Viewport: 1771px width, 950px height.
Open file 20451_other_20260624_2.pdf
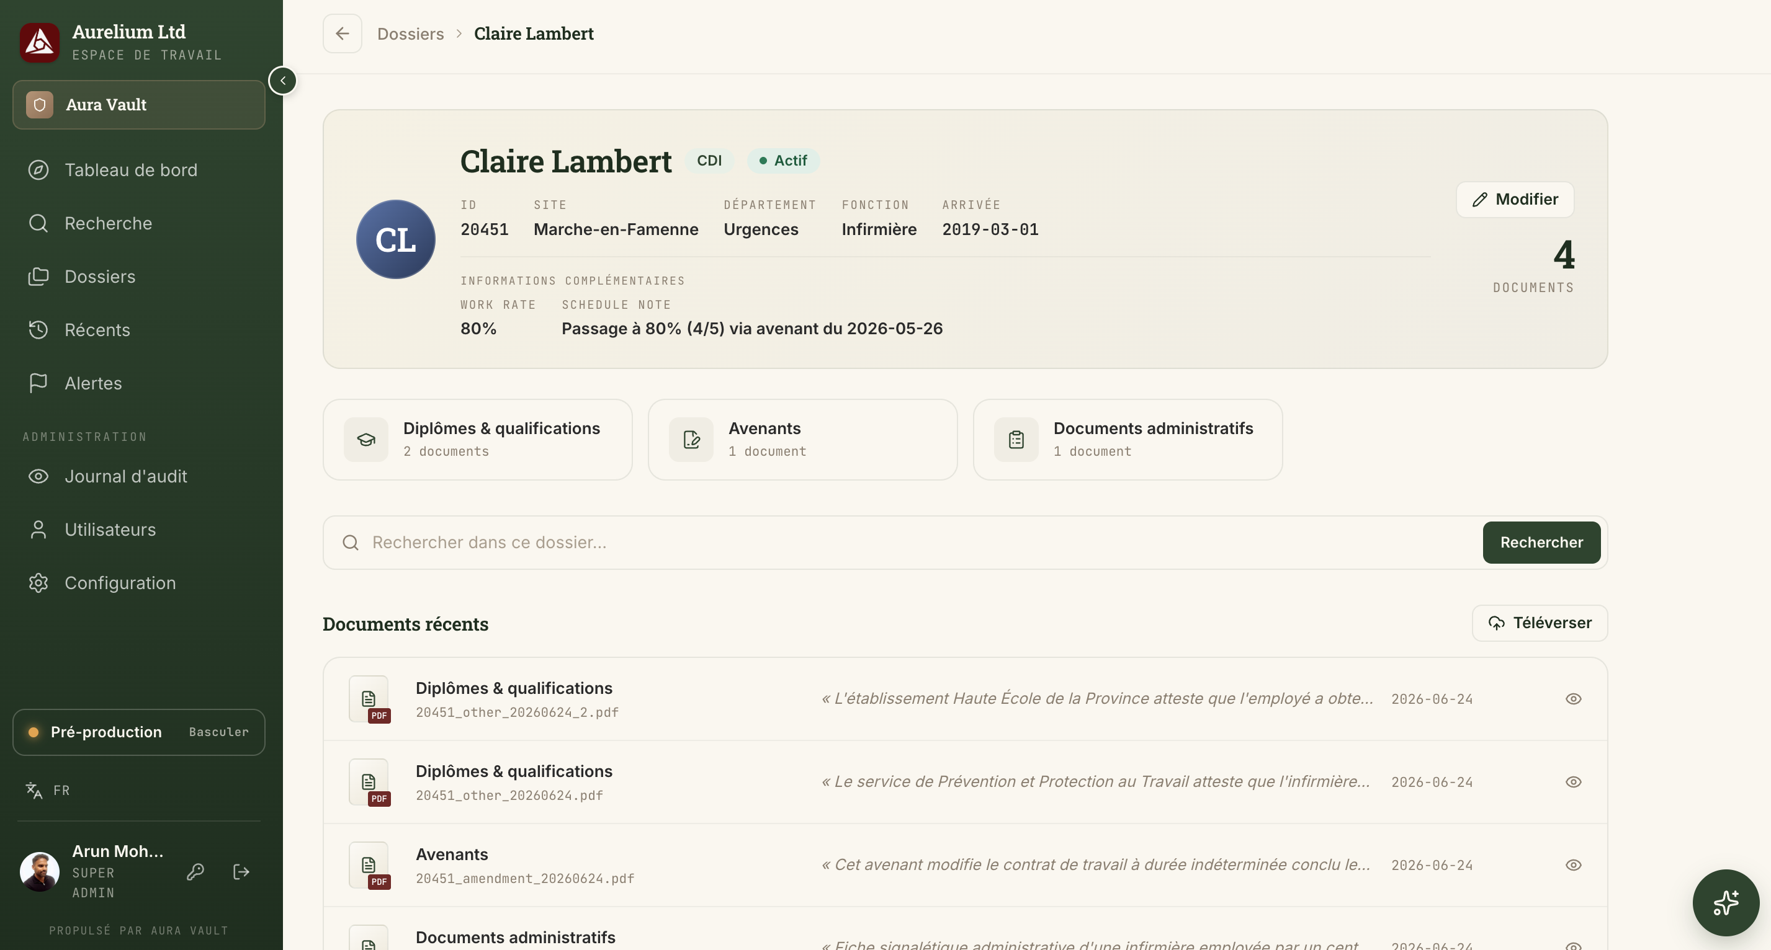click(x=966, y=699)
